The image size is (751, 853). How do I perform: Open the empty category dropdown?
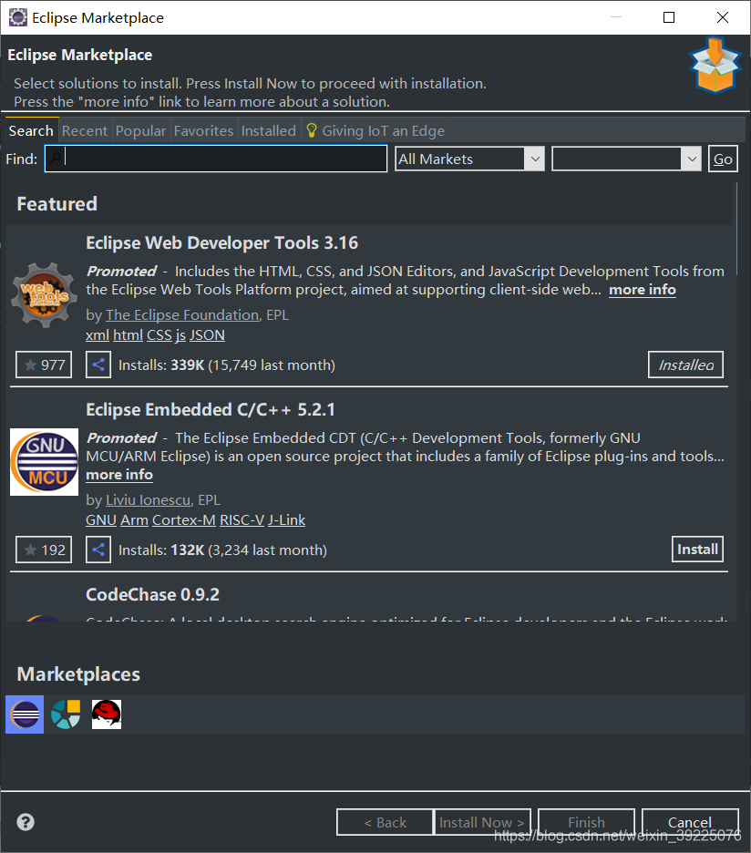pos(626,159)
